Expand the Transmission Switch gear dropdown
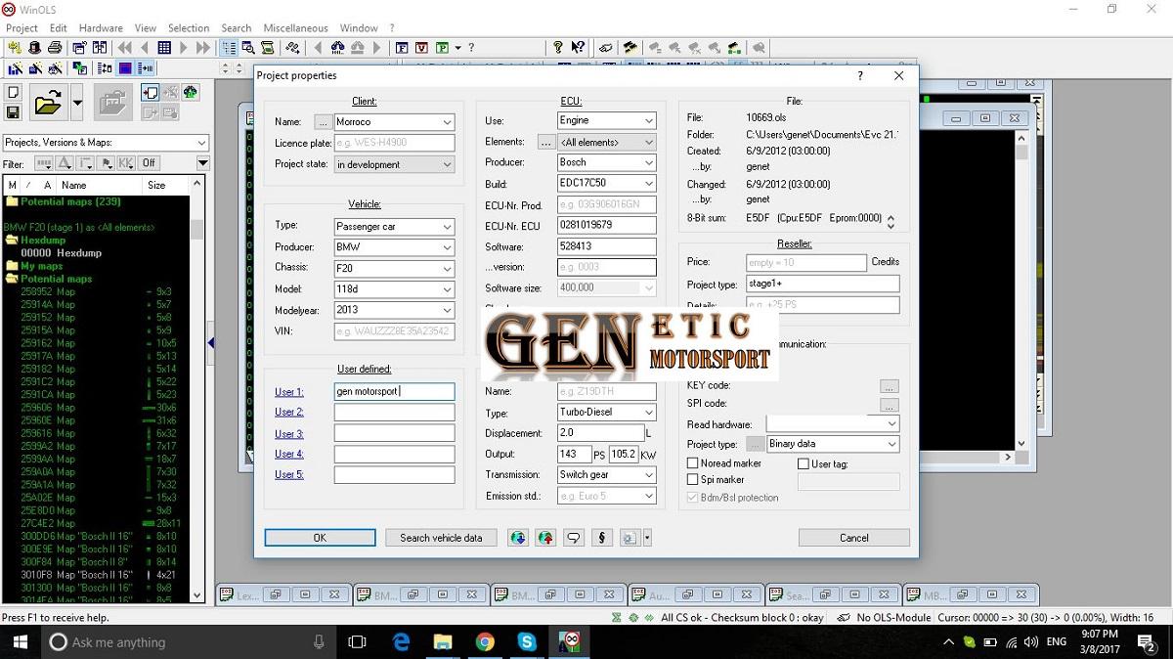This screenshot has width=1173, height=659. point(648,475)
